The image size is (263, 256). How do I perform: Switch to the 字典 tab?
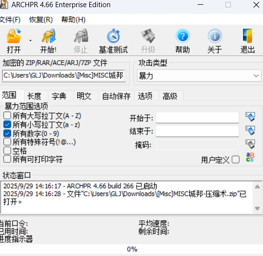coord(59,96)
